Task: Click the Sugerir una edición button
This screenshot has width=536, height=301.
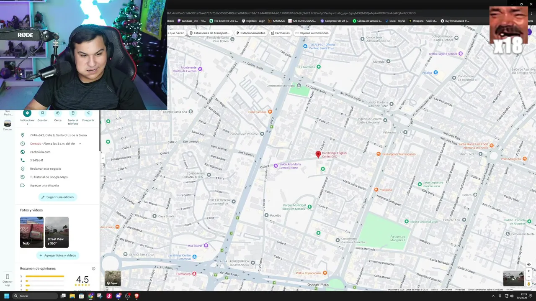Action: pos(58,197)
